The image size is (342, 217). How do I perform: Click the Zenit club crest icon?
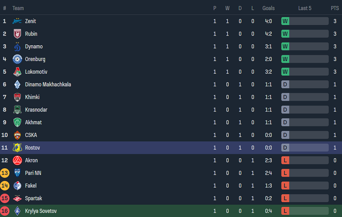click(18, 21)
